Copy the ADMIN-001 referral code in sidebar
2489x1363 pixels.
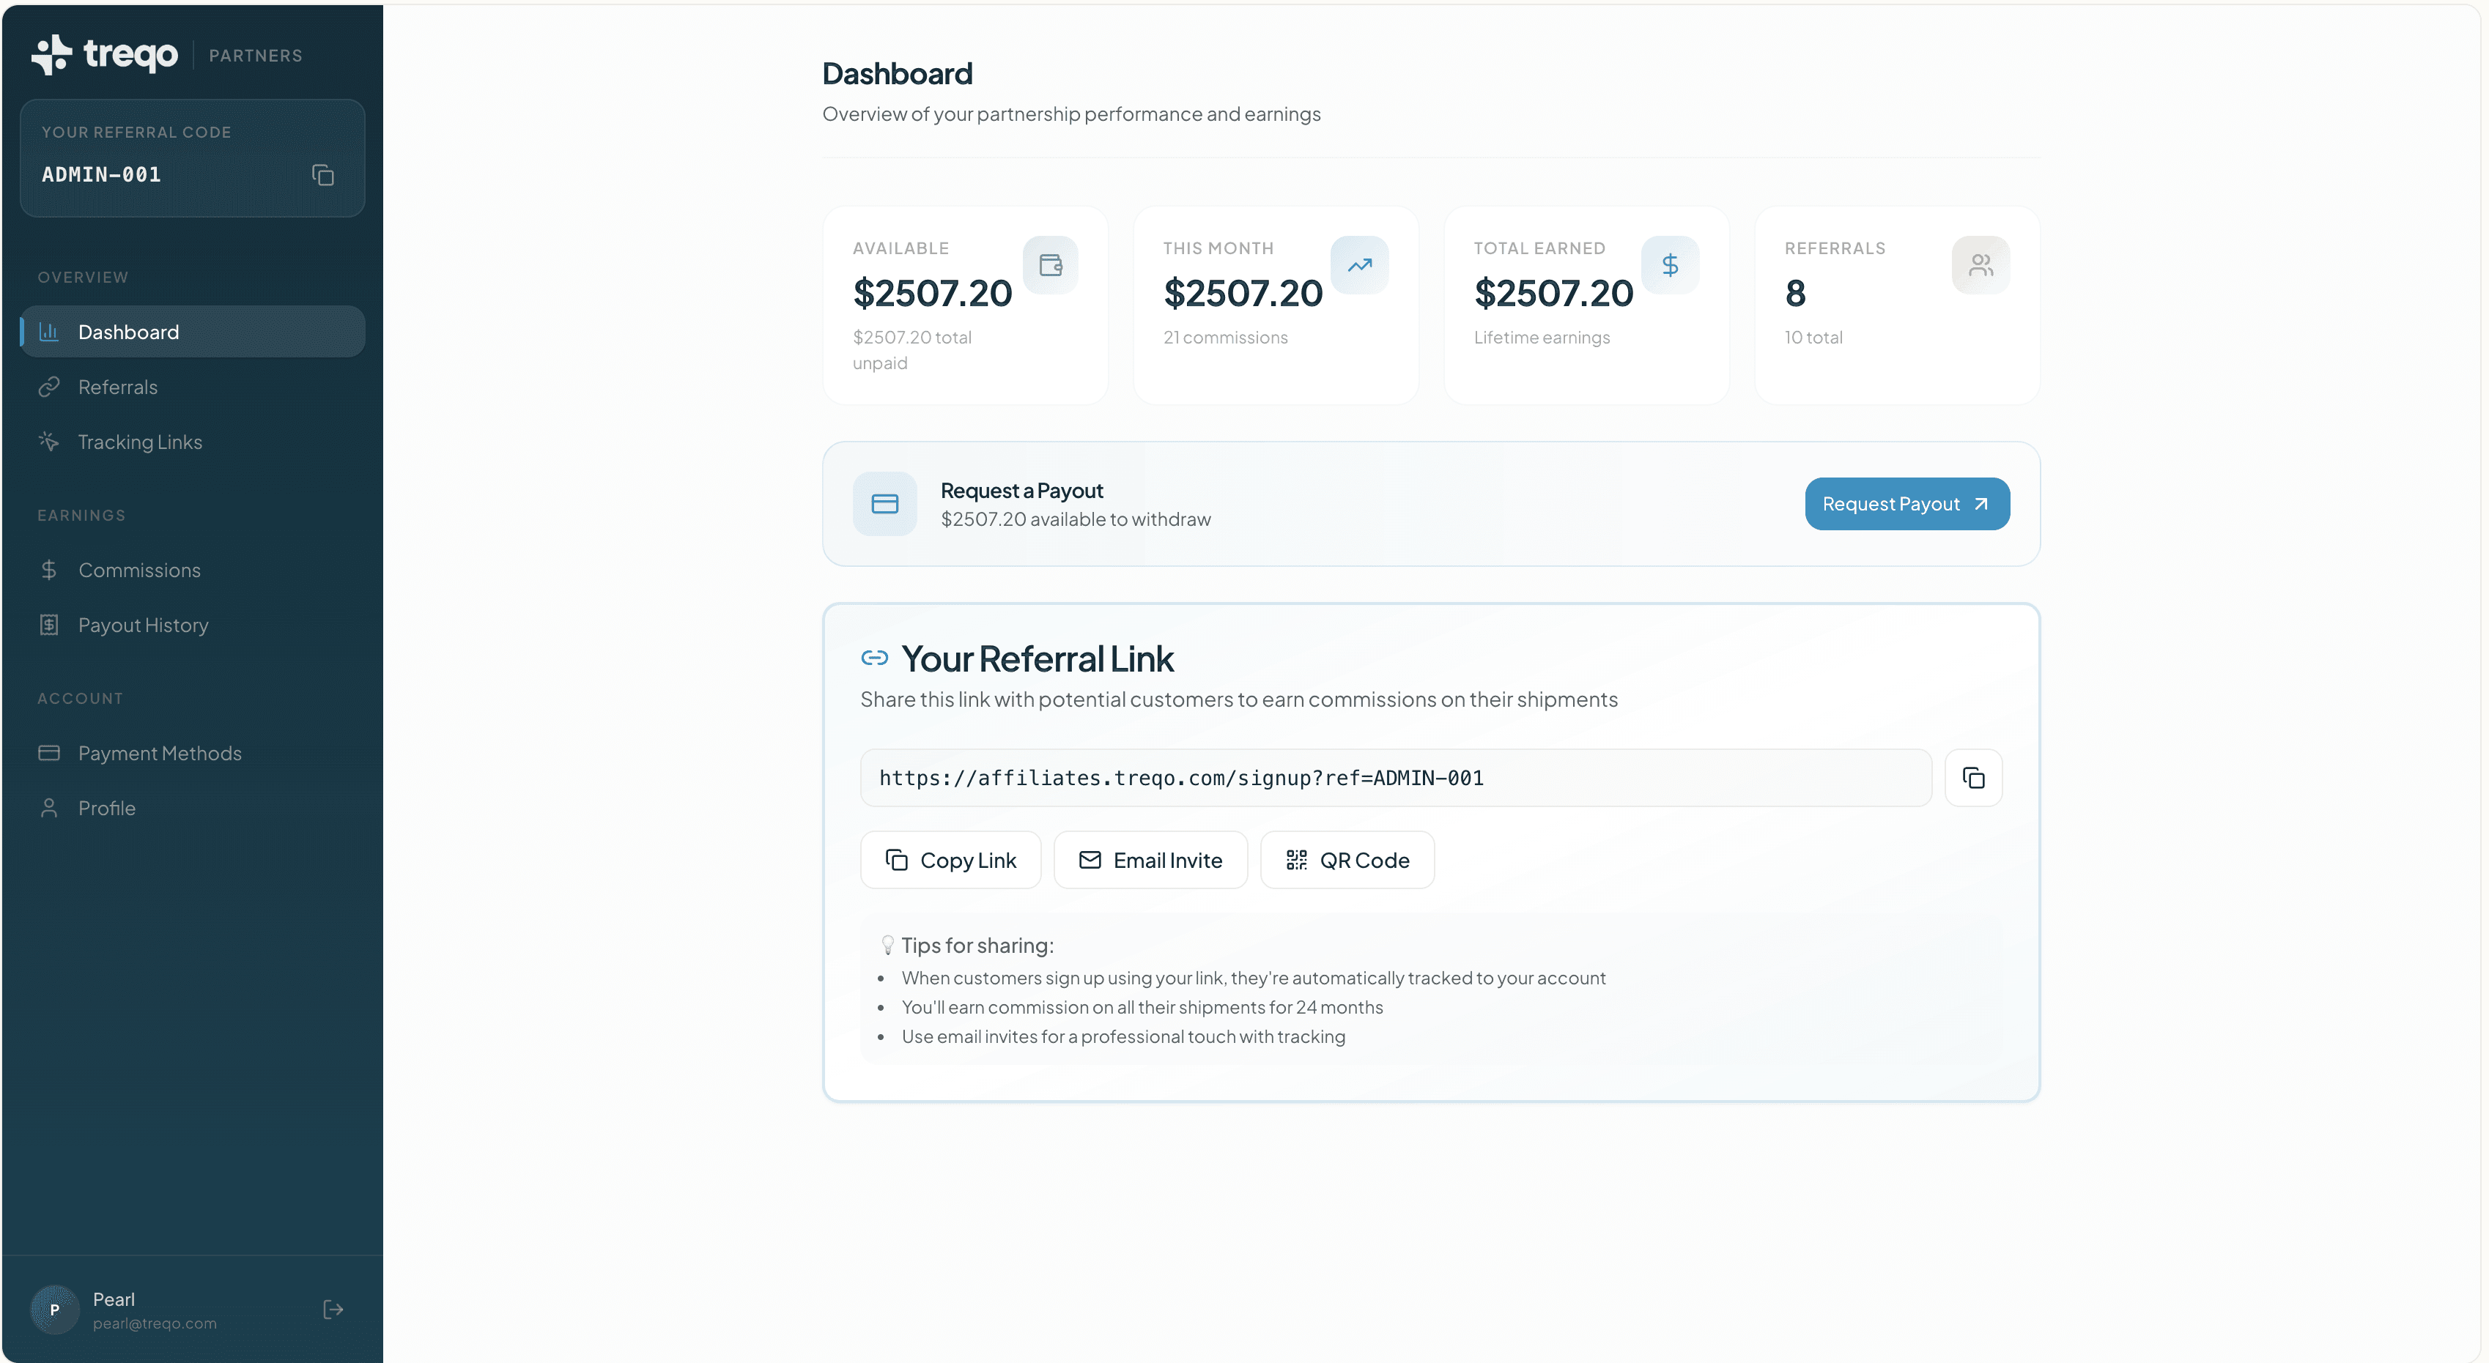(x=322, y=175)
